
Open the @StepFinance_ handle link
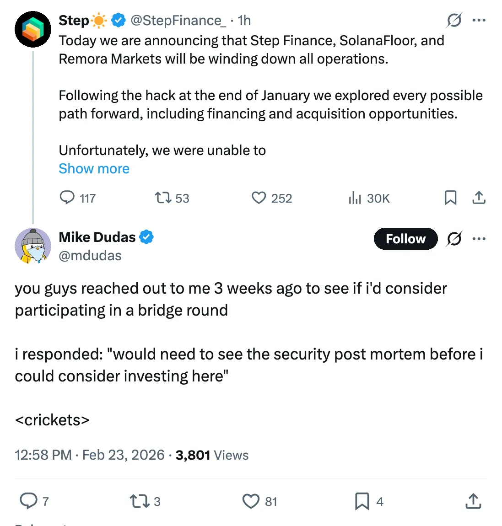point(178,20)
